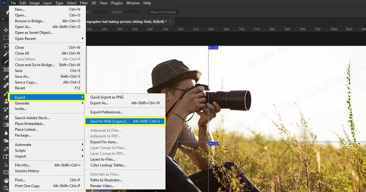Choose Save for Web (Legacy)
The height and width of the screenshot is (192, 366).
pyautogui.click(x=109, y=121)
